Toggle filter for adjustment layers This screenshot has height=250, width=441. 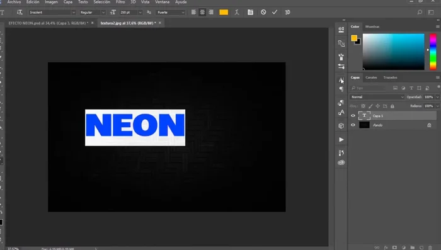pyautogui.click(x=403, y=88)
